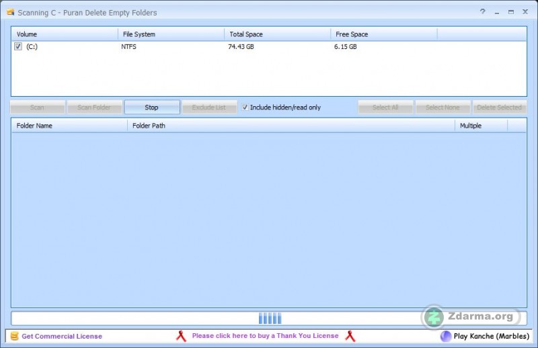
Task: Maximize the Puran Delete Empty Folders window
Action: pos(511,12)
